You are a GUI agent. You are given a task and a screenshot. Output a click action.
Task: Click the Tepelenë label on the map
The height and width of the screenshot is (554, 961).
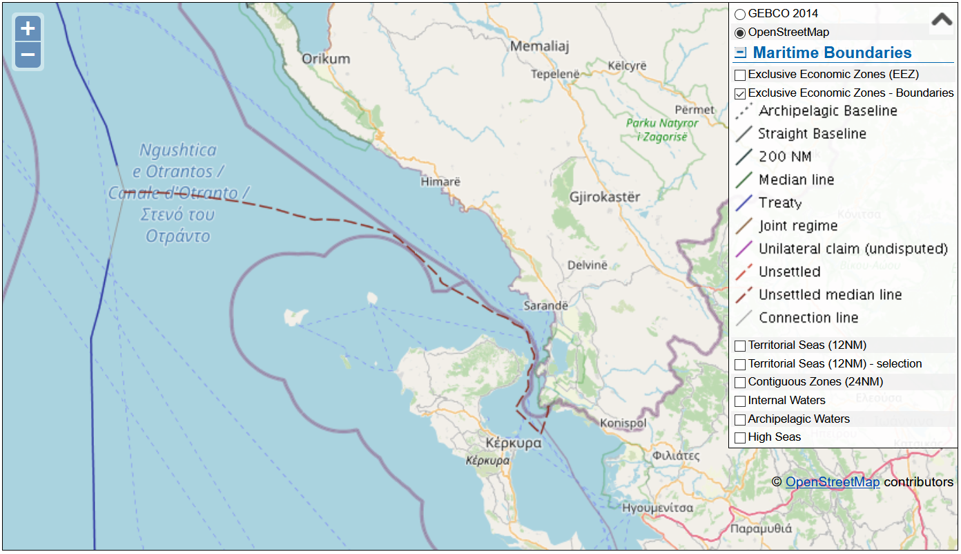point(554,75)
